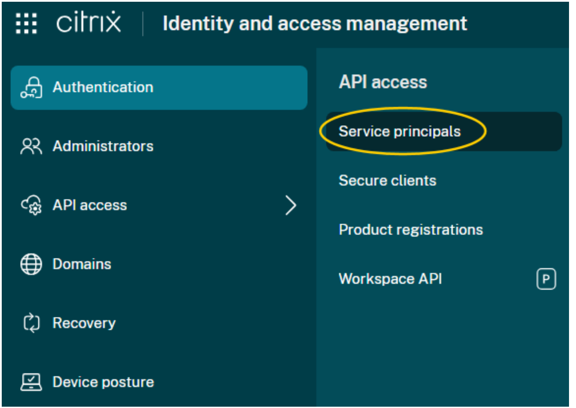Select Service principals submenu item
Viewport: 576px width, 408px height.
click(444, 131)
